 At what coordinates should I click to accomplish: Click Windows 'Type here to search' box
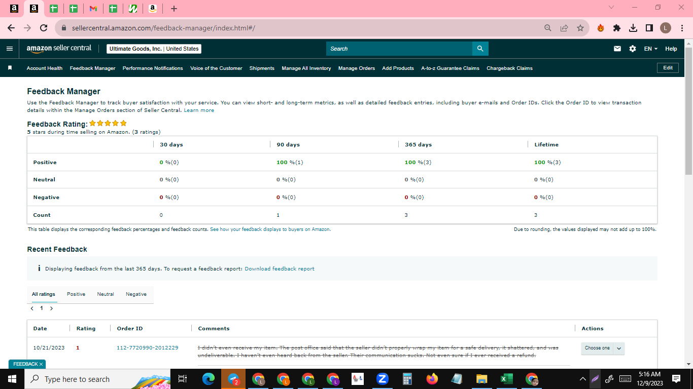pyautogui.click(x=98, y=379)
